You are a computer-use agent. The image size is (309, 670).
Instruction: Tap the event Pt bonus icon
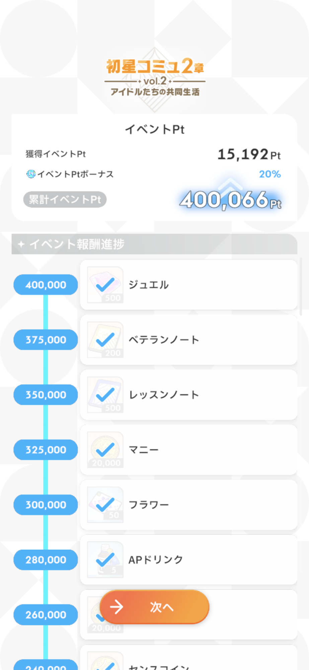pyautogui.click(x=31, y=174)
